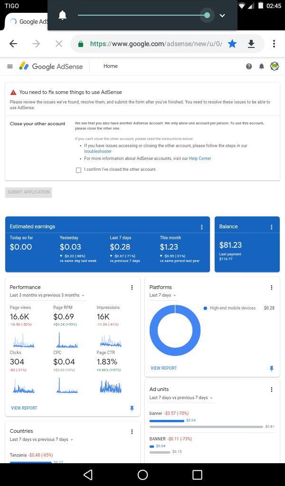Open Balance card options menu
The width and height of the screenshot is (285, 486).
(271, 227)
